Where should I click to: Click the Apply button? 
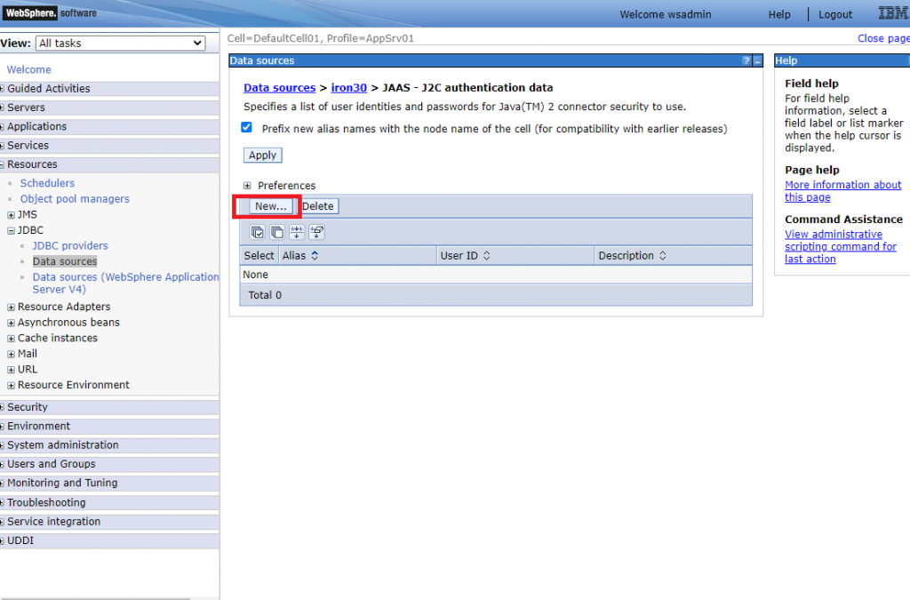click(262, 155)
